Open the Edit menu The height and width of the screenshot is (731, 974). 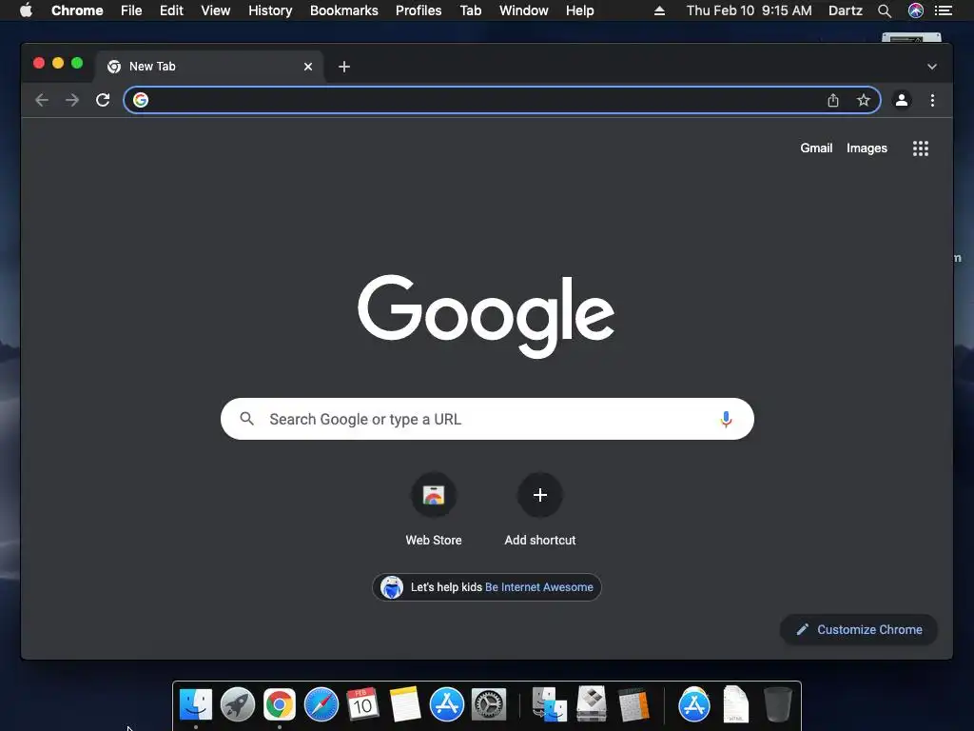[171, 10]
